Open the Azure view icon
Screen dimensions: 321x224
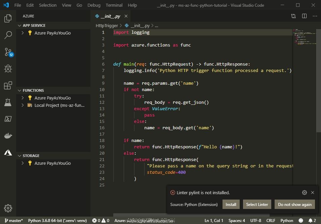(x=8, y=152)
